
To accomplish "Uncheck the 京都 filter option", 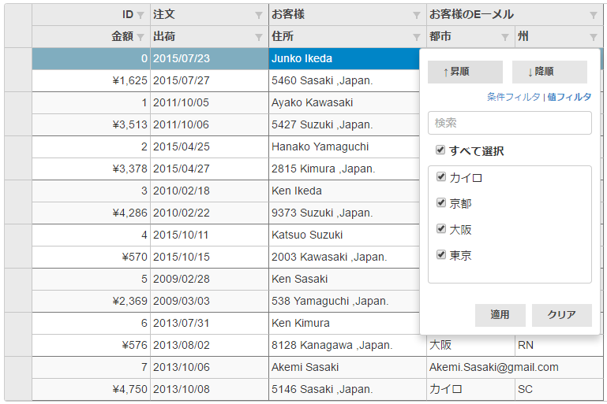I will [x=442, y=203].
